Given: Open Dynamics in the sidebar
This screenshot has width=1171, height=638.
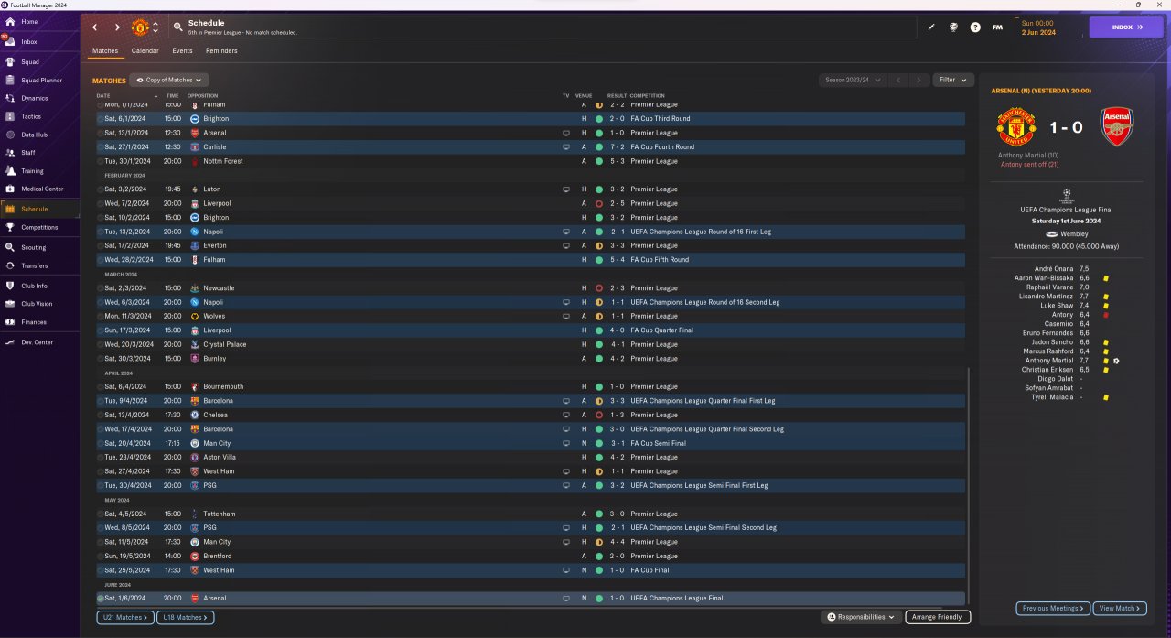Looking at the screenshot, I should click(x=35, y=98).
